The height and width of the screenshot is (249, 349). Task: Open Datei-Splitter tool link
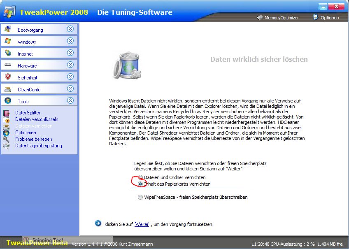click(28, 113)
